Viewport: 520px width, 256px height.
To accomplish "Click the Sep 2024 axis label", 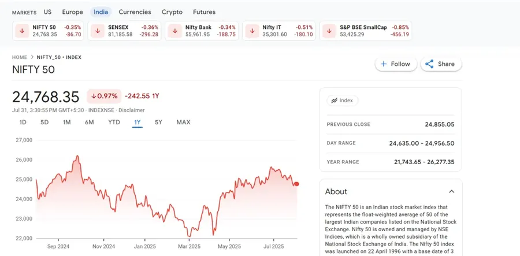I will click(58, 247).
